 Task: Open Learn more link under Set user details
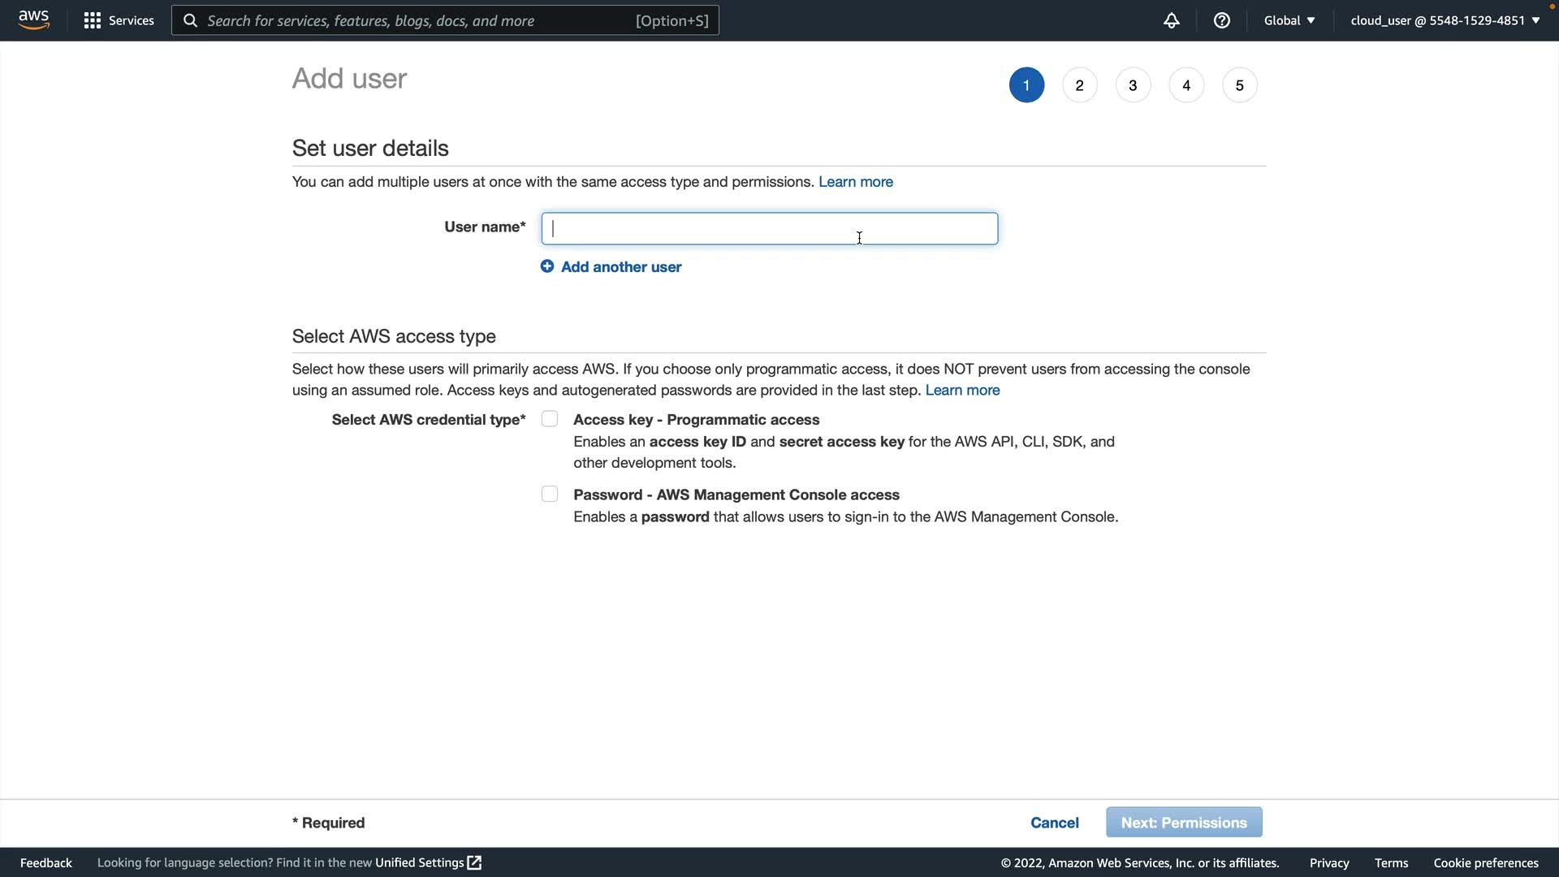[x=855, y=182]
